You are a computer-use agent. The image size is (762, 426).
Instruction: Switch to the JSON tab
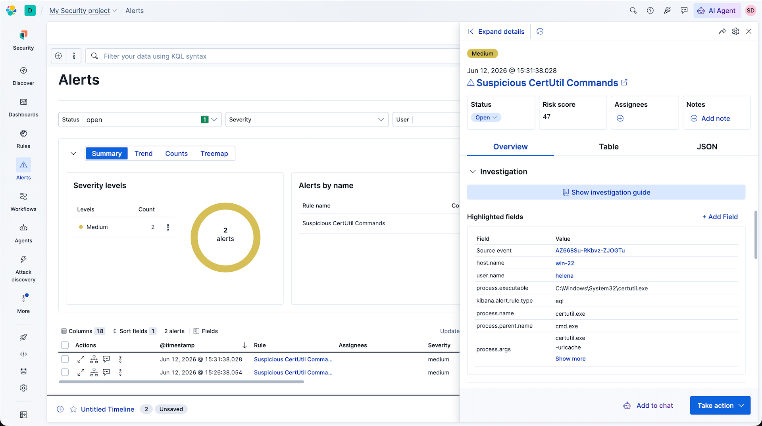point(707,146)
